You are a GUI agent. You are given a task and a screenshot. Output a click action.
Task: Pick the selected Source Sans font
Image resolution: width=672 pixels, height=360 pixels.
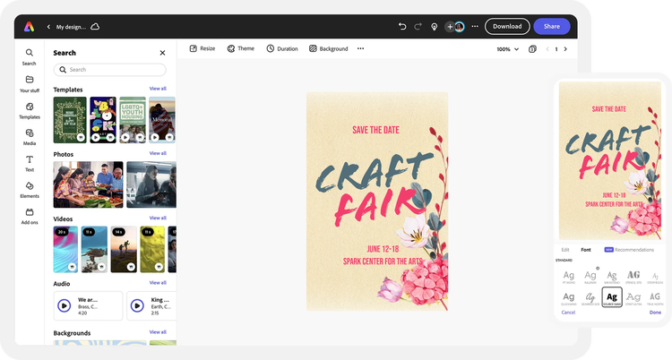pyautogui.click(x=612, y=297)
